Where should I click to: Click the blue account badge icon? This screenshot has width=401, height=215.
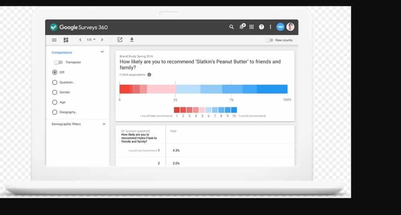pyautogui.click(x=280, y=27)
